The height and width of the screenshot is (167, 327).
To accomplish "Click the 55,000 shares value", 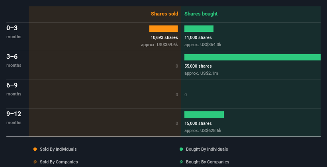I will point(198,66).
